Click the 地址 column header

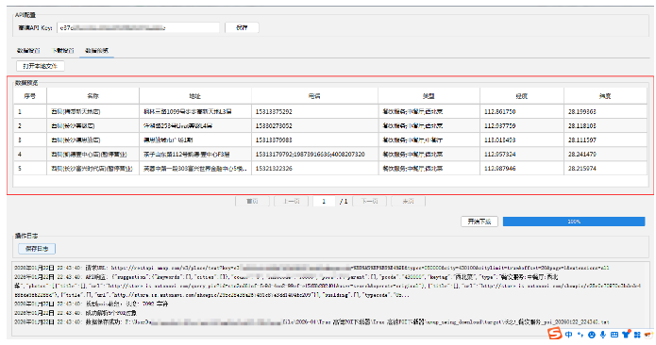coord(195,96)
